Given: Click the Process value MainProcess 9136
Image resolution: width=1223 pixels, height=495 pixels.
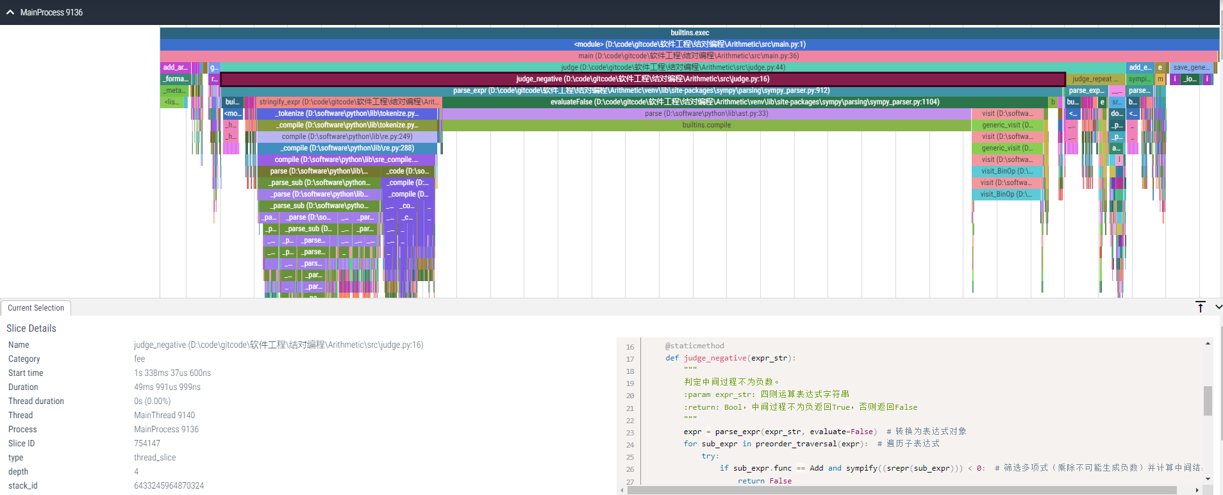Looking at the screenshot, I should 167,429.
